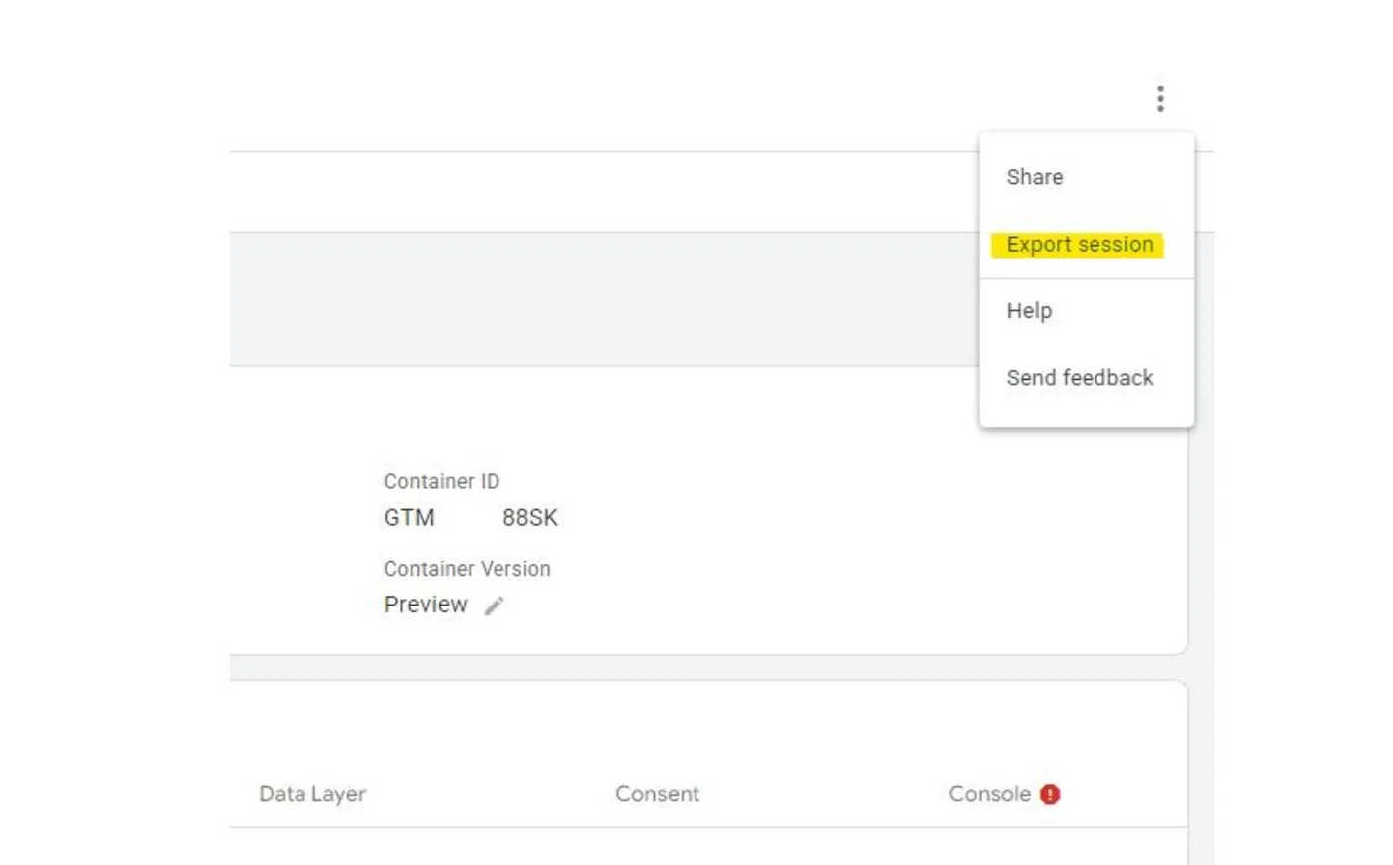The height and width of the screenshot is (865, 1393).
Task: Click the red Console error badge
Action: click(1050, 794)
